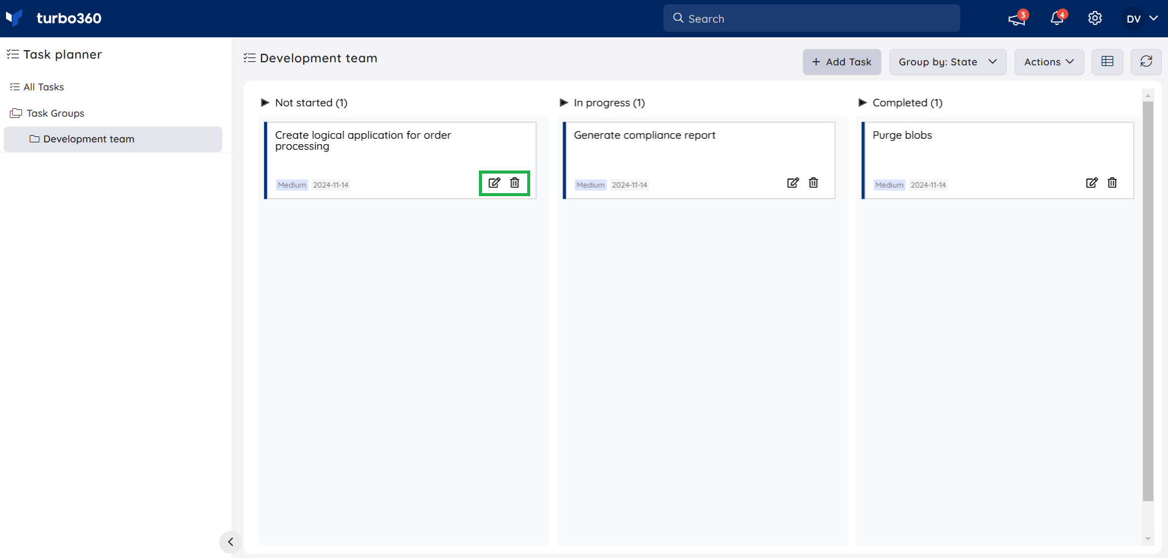Select the Development team group
The height and width of the screenshot is (558, 1168).
click(113, 139)
